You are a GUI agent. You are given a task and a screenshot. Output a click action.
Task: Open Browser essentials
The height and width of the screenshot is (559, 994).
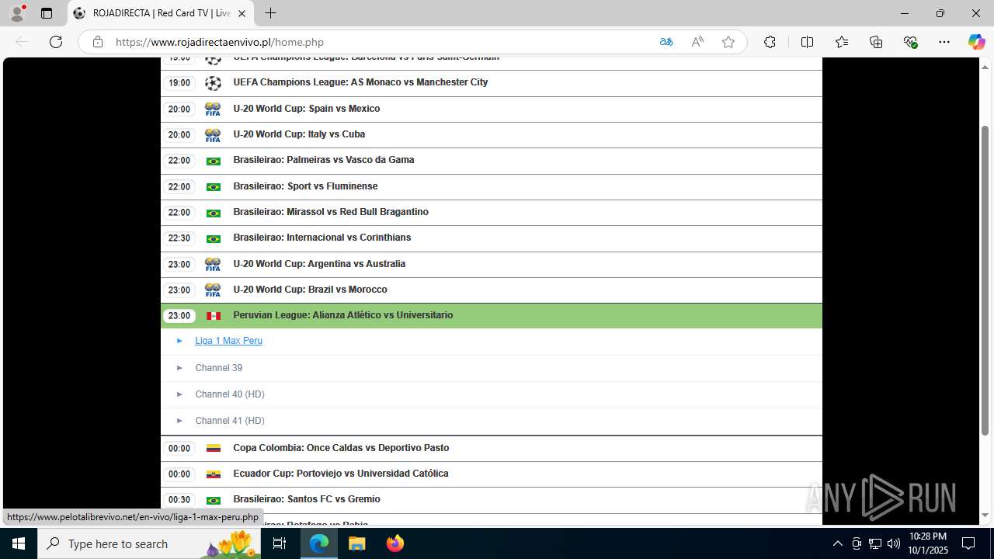(911, 42)
